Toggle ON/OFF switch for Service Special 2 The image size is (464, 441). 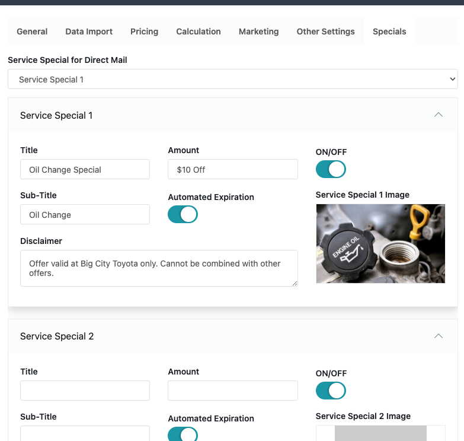(x=331, y=391)
